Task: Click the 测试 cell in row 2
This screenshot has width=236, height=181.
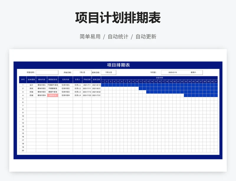Action: [x=31, y=89]
